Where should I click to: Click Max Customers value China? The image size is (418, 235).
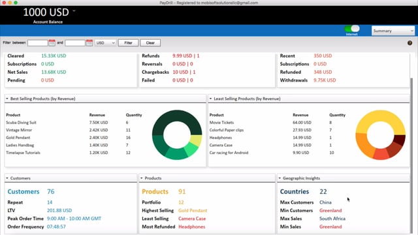325,202
